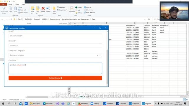The height and width of the screenshot is (106, 189).
Task: Open UiPath Studio taskbar item
Action: click(x=109, y=103)
